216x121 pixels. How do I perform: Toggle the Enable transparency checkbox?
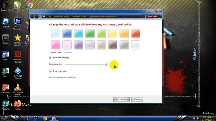50,58
